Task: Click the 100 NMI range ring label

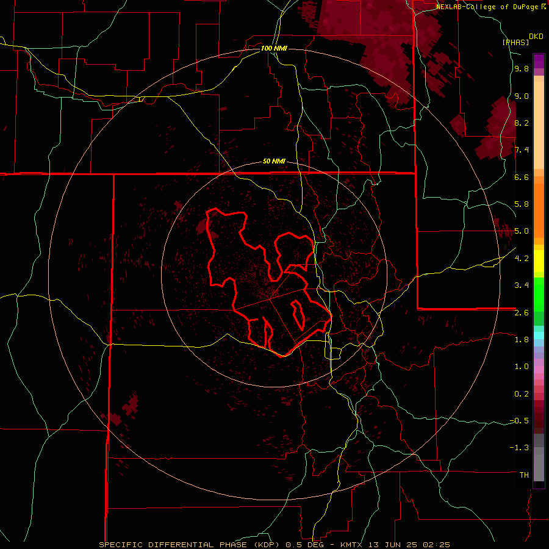Action: click(x=274, y=48)
